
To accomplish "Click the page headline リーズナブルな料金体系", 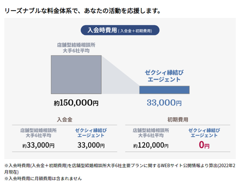I will point(83,11).
